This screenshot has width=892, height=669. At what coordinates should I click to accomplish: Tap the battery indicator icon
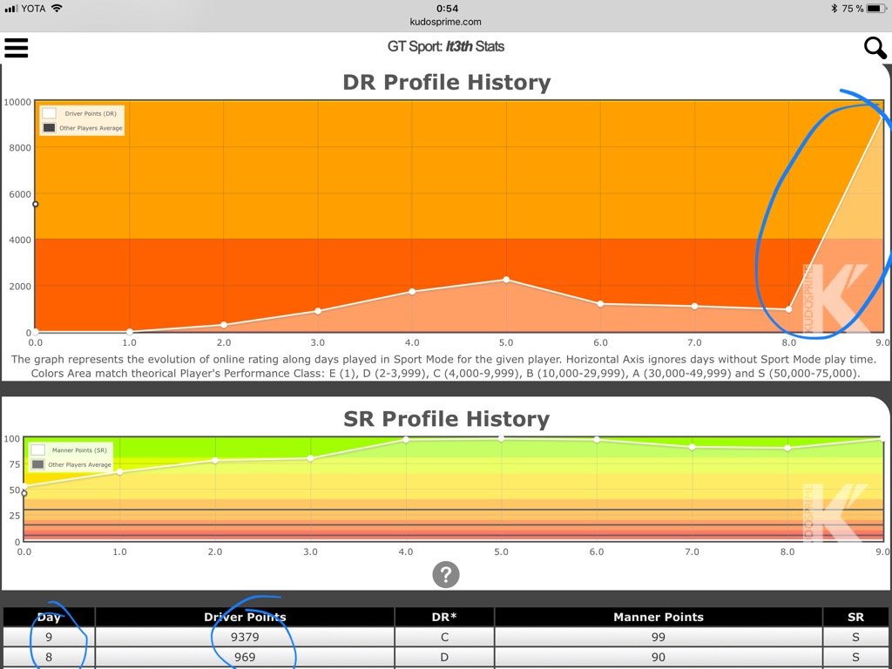(876, 9)
